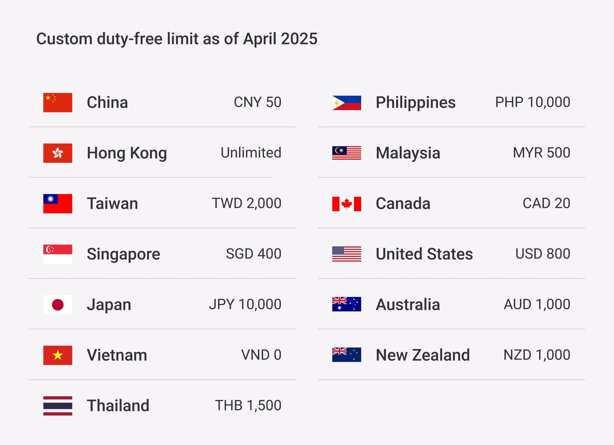This screenshot has height=445, width=614.
Task: Select the Taiwan flag icon
Action: coord(58,204)
